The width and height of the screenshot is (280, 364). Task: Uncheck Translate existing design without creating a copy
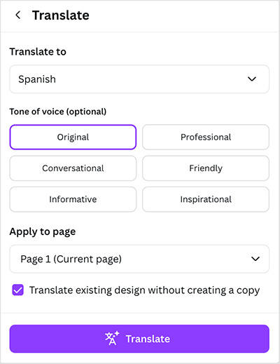[18, 290]
